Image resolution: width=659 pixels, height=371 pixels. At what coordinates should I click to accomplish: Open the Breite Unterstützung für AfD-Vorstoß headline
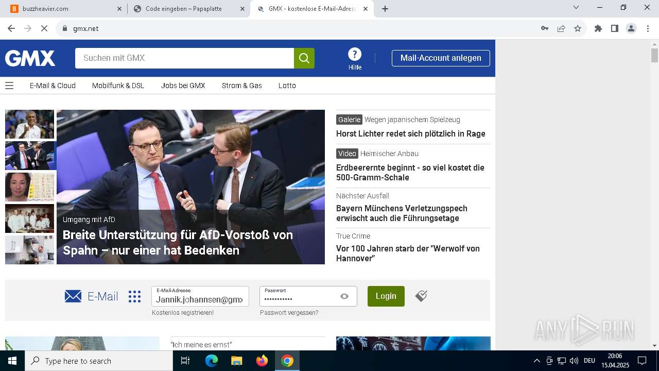178,242
